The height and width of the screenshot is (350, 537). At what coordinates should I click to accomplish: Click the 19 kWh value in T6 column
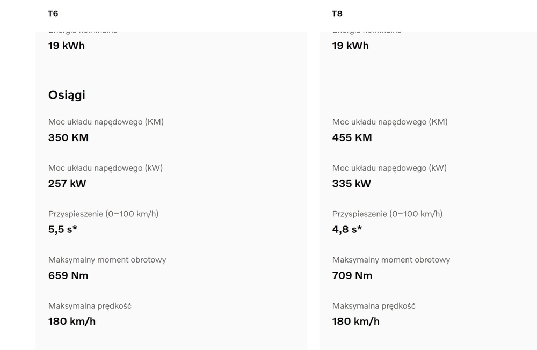coord(67,46)
